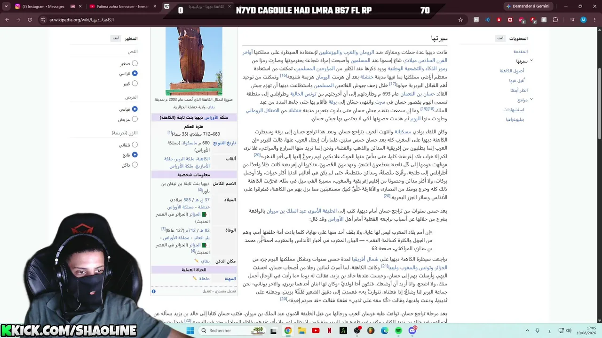Bookmark this page with the star icon
This screenshot has height=338, width=602.
pos(460,20)
